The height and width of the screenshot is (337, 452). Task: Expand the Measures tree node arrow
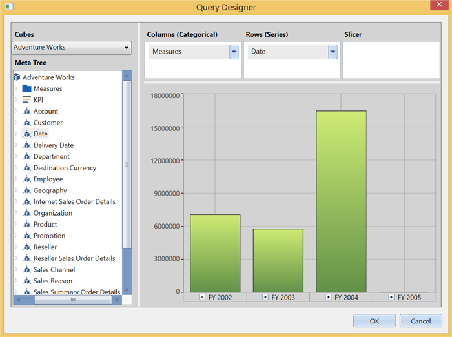[x=16, y=88]
